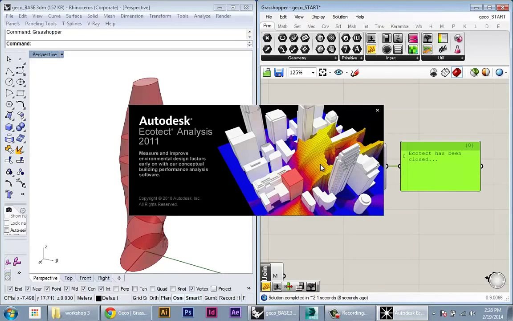513x321 pixels.
Task: Click the Integer '7' primitive parameter icon
Action: (x=346, y=49)
